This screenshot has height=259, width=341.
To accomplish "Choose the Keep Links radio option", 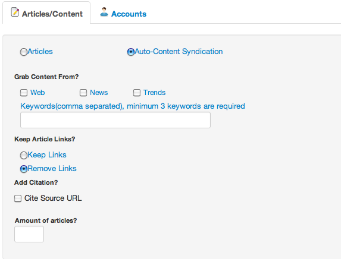I will pyautogui.click(x=23, y=155).
